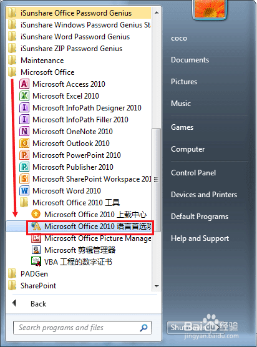The image size is (257, 347).
Task: Go Back to the previous menu
Action: click(38, 303)
